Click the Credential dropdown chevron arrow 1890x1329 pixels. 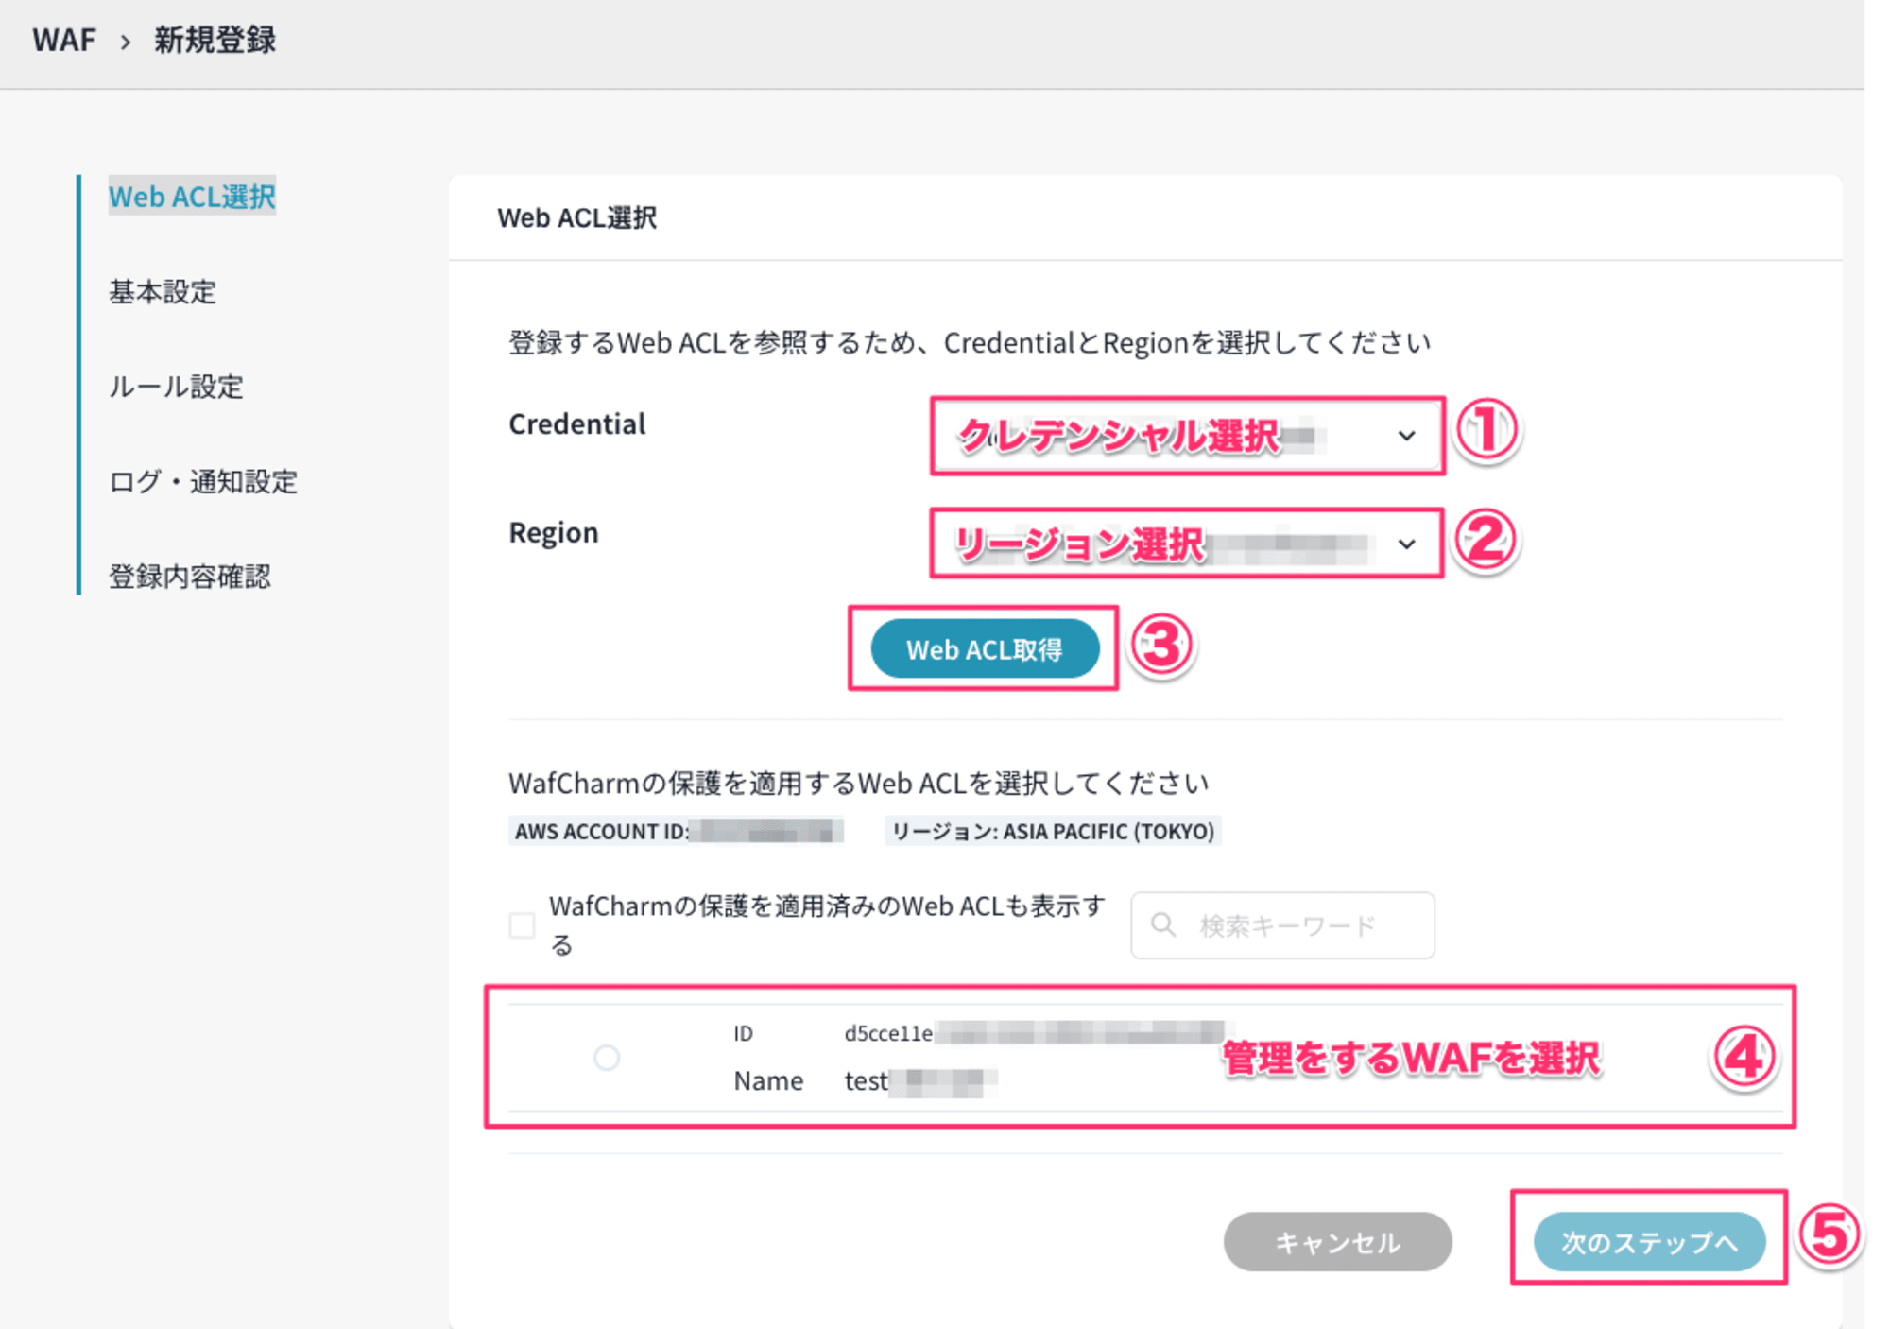[x=1406, y=436]
